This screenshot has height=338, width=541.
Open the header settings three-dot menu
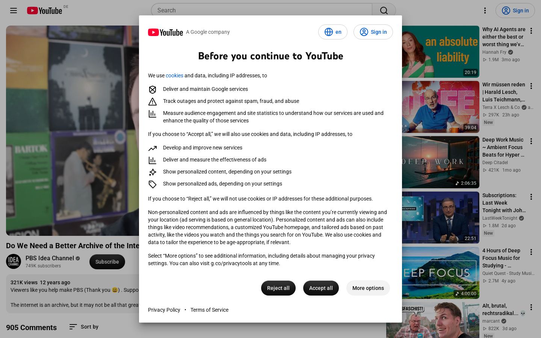click(485, 11)
